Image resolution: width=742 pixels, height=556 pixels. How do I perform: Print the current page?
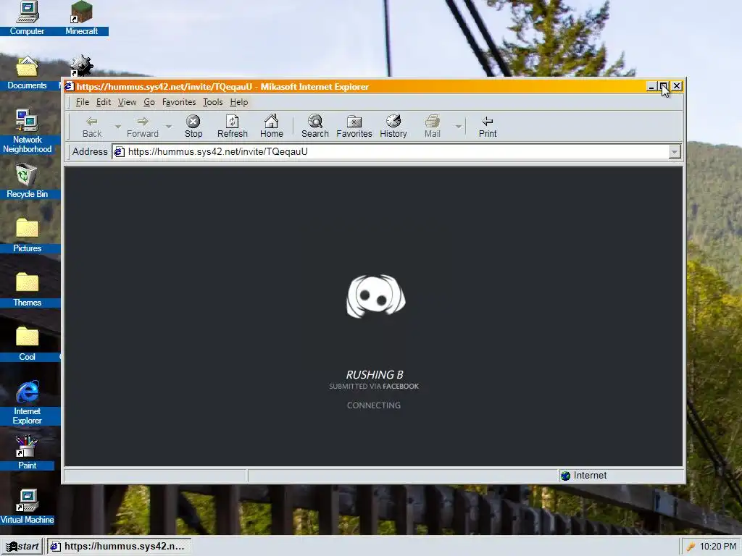pos(488,127)
